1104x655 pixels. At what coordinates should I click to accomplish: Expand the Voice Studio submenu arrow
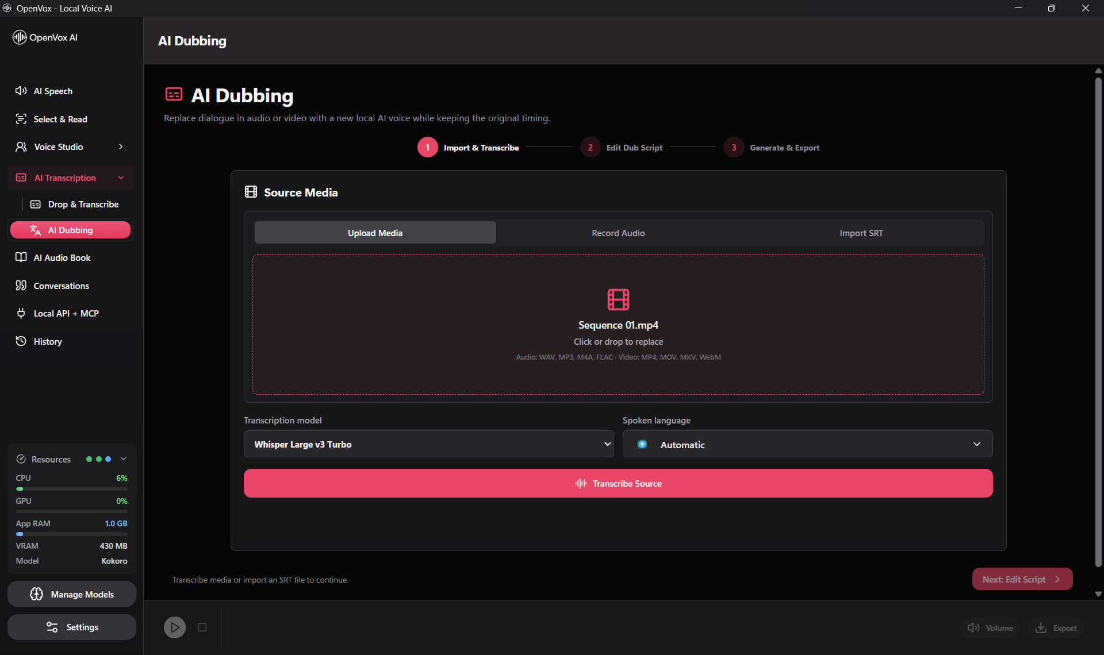coord(121,147)
